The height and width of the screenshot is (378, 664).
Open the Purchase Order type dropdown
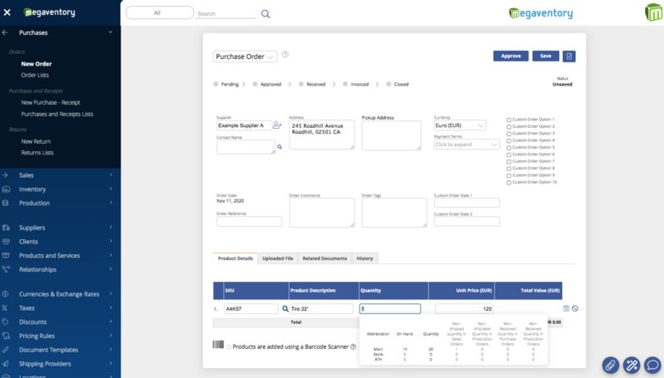coord(245,56)
